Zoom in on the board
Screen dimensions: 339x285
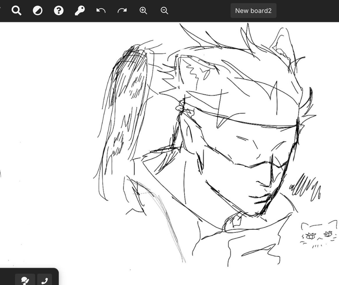[x=143, y=10]
